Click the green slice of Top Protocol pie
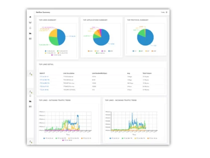This screenshot has height=158, width=210. [x=142, y=33]
